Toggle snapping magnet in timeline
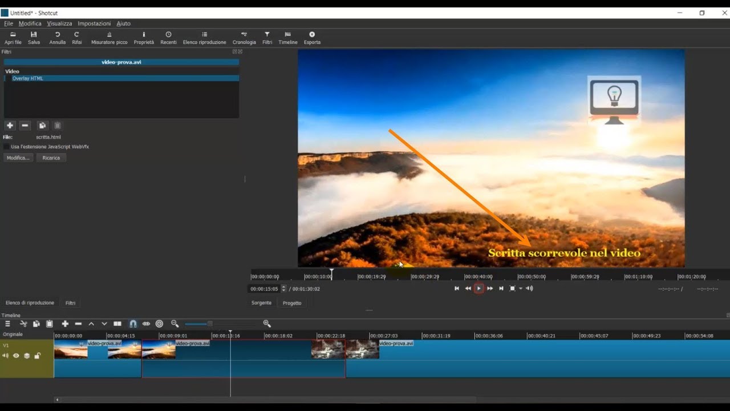 pos(133,324)
